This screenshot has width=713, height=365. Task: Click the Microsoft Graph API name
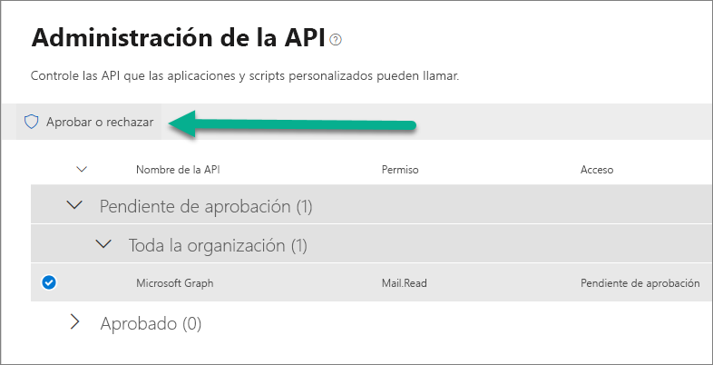pyautogui.click(x=175, y=283)
